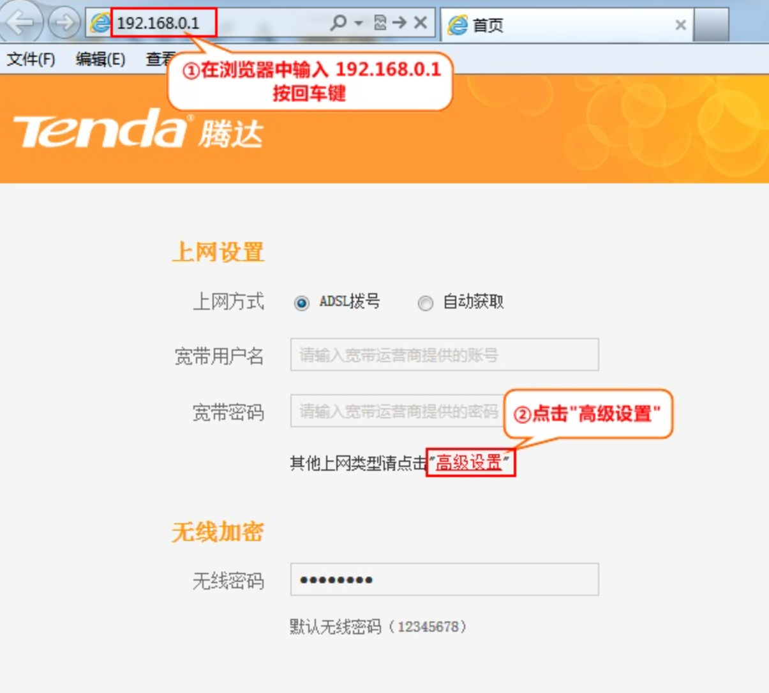Viewport: 769px width, 693px height.
Task: Click the browser forward arrow button
Action: pyautogui.click(x=64, y=24)
